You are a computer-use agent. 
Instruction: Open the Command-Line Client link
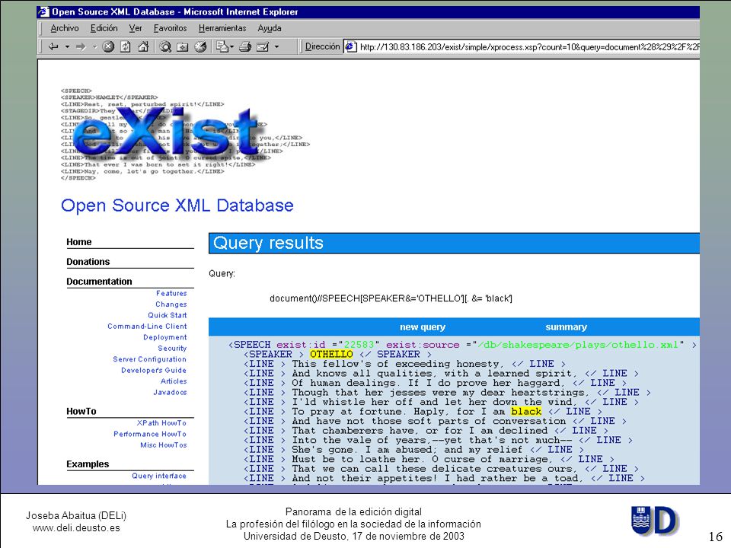(147, 327)
